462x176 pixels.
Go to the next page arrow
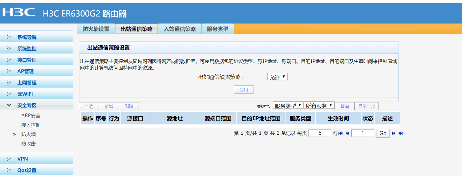394,133
